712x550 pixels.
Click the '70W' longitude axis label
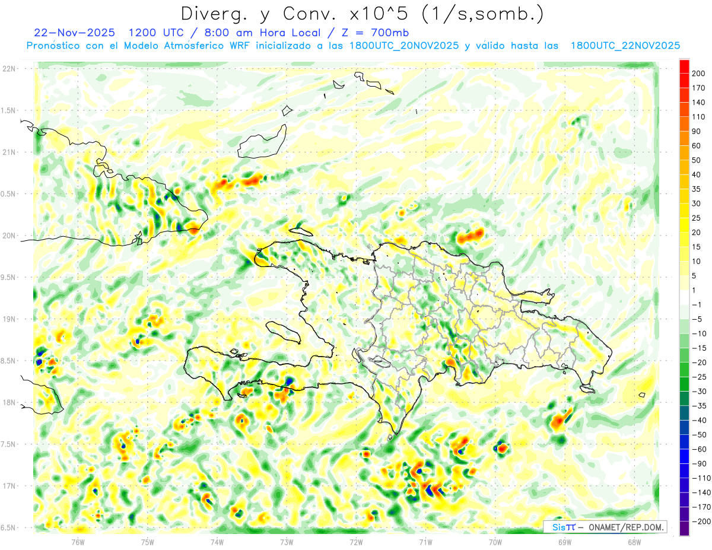pyautogui.click(x=495, y=542)
